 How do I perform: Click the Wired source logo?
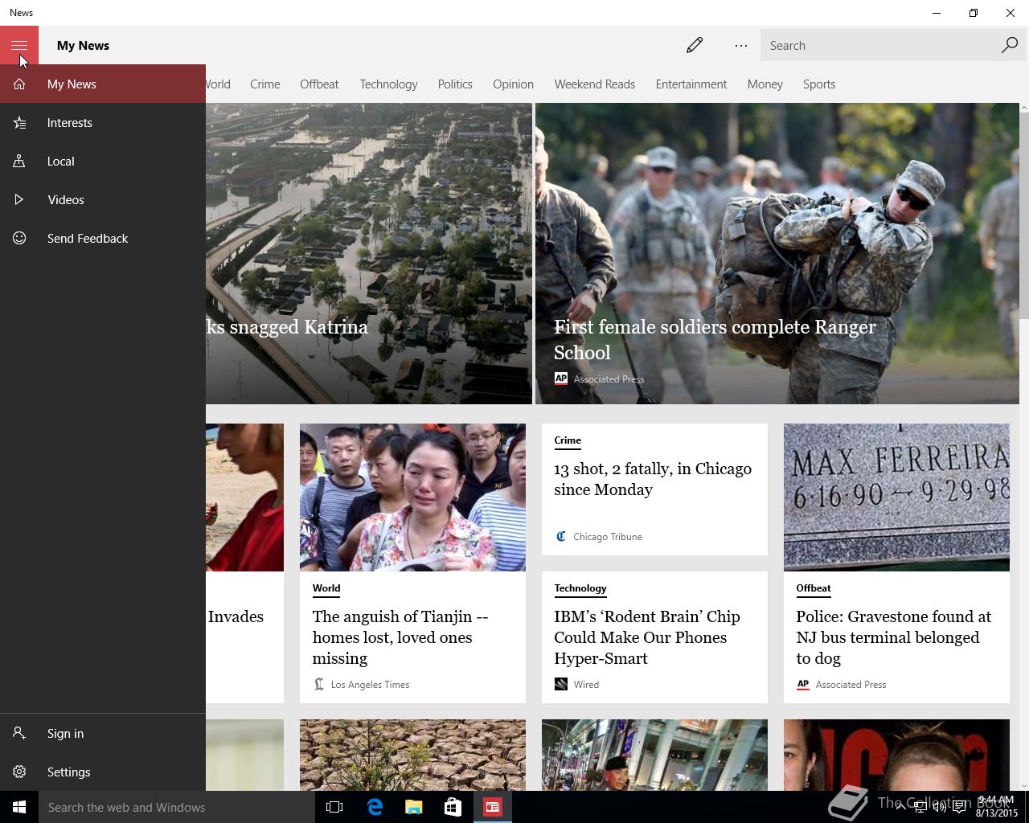[560, 684]
